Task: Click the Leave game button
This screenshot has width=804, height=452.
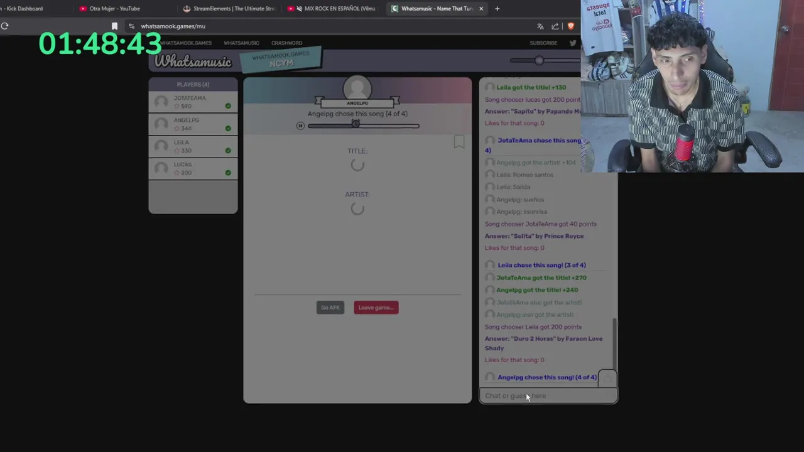Action: (376, 308)
